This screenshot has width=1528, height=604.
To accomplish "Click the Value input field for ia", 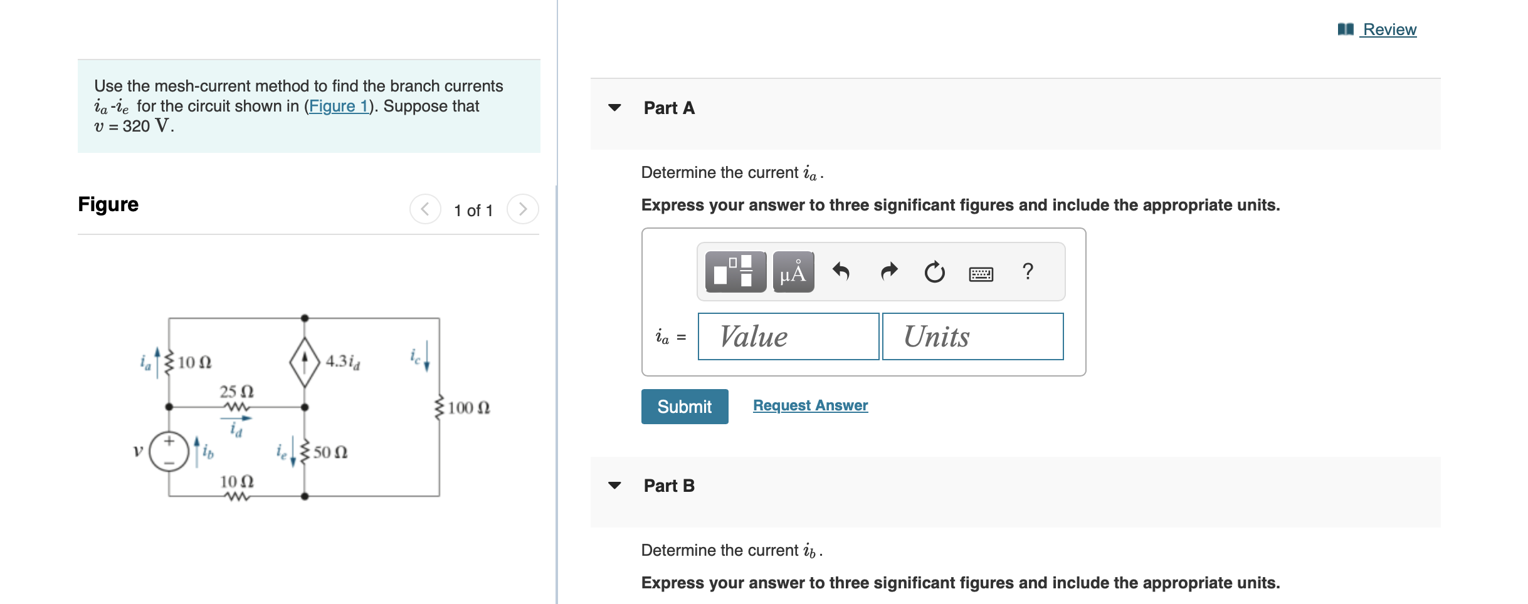I will tap(788, 336).
